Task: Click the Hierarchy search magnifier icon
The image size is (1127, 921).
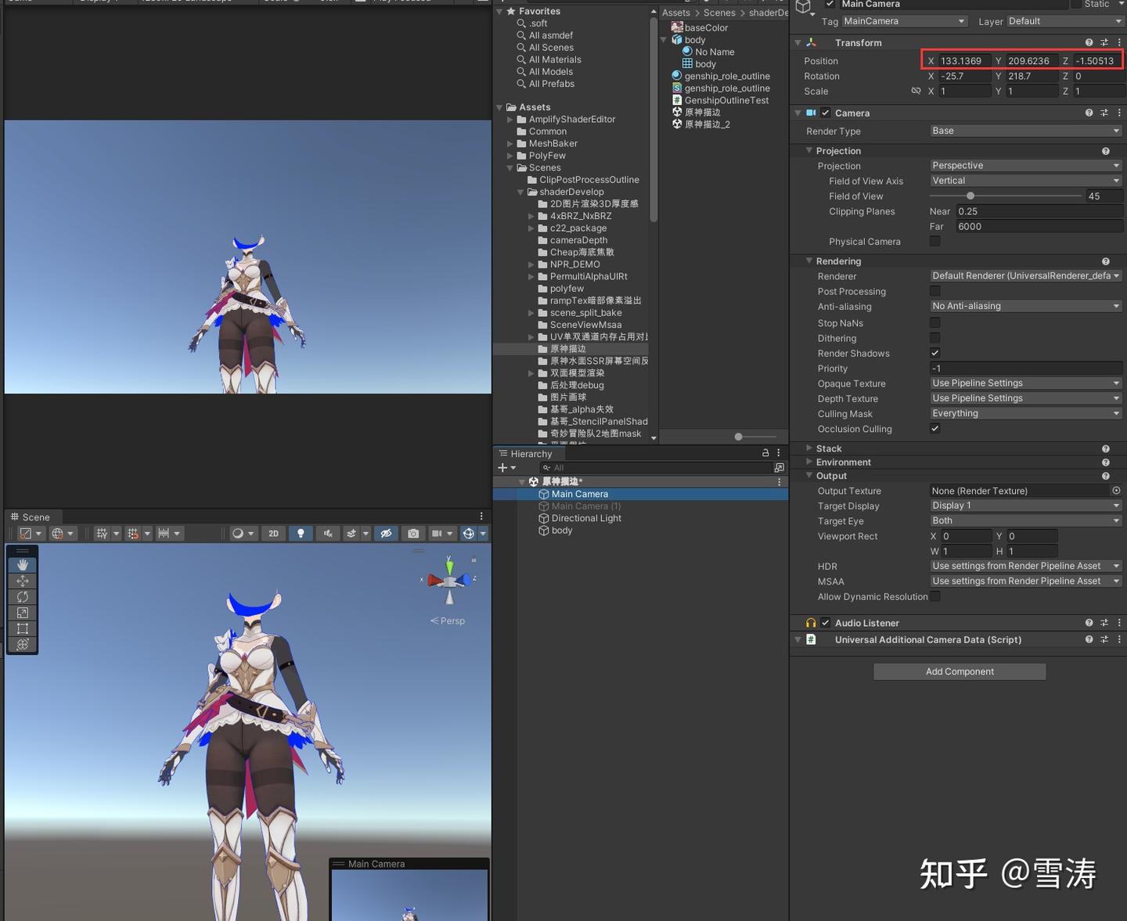Action: point(546,467)
